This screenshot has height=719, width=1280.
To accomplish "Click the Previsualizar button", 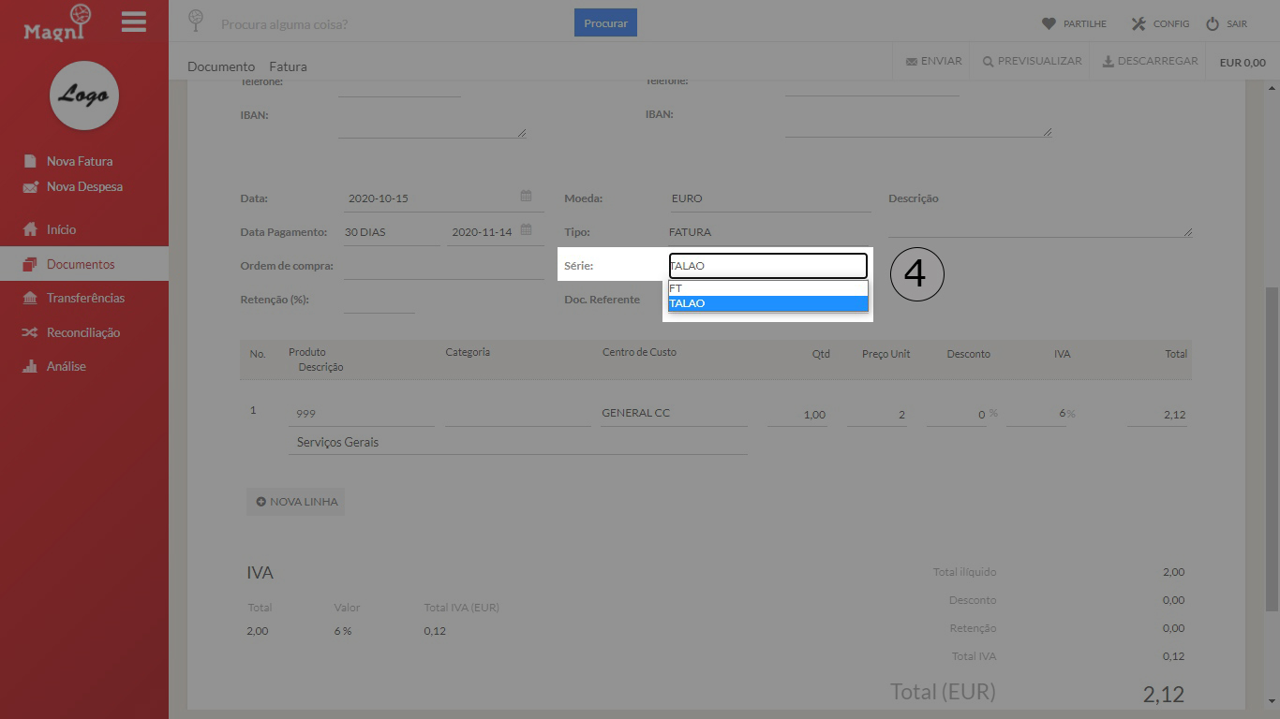I will (1032, 61).
